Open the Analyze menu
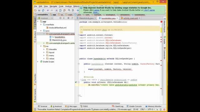 (x=68, y=6)
